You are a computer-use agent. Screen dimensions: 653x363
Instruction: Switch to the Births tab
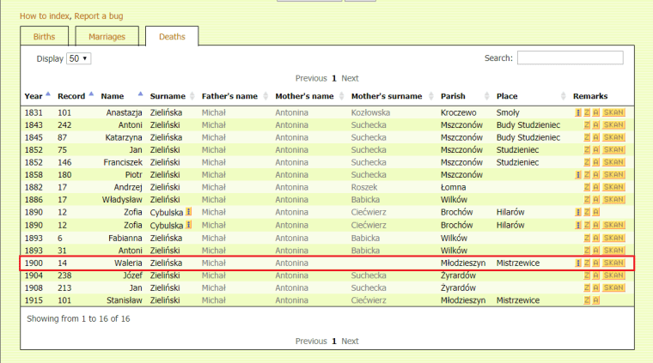click(44, 37)
